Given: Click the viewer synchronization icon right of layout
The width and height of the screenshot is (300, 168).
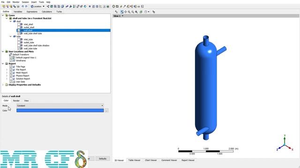Looking at the screenshot, I should point(154,12).
